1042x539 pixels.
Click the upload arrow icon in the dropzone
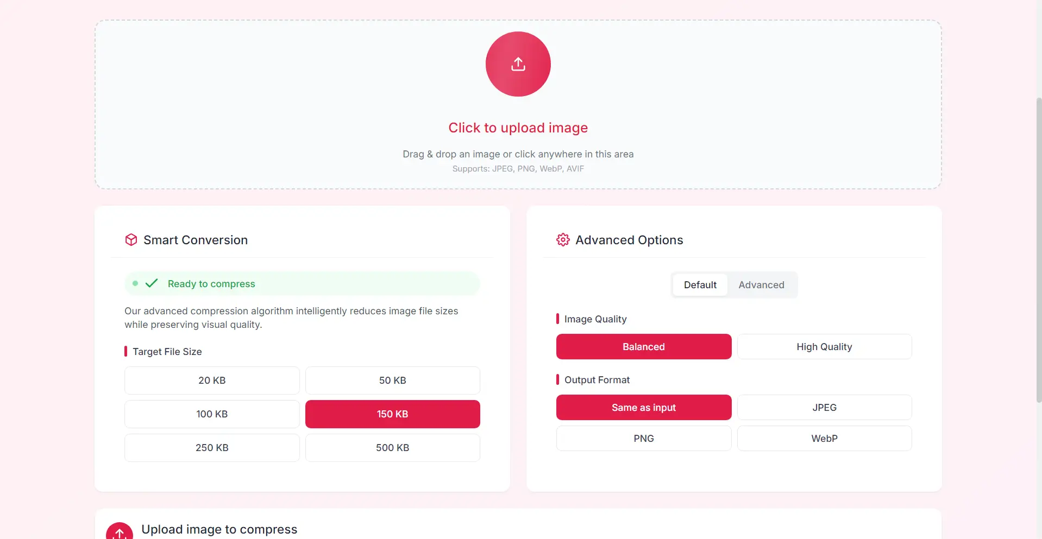(518, 64)
